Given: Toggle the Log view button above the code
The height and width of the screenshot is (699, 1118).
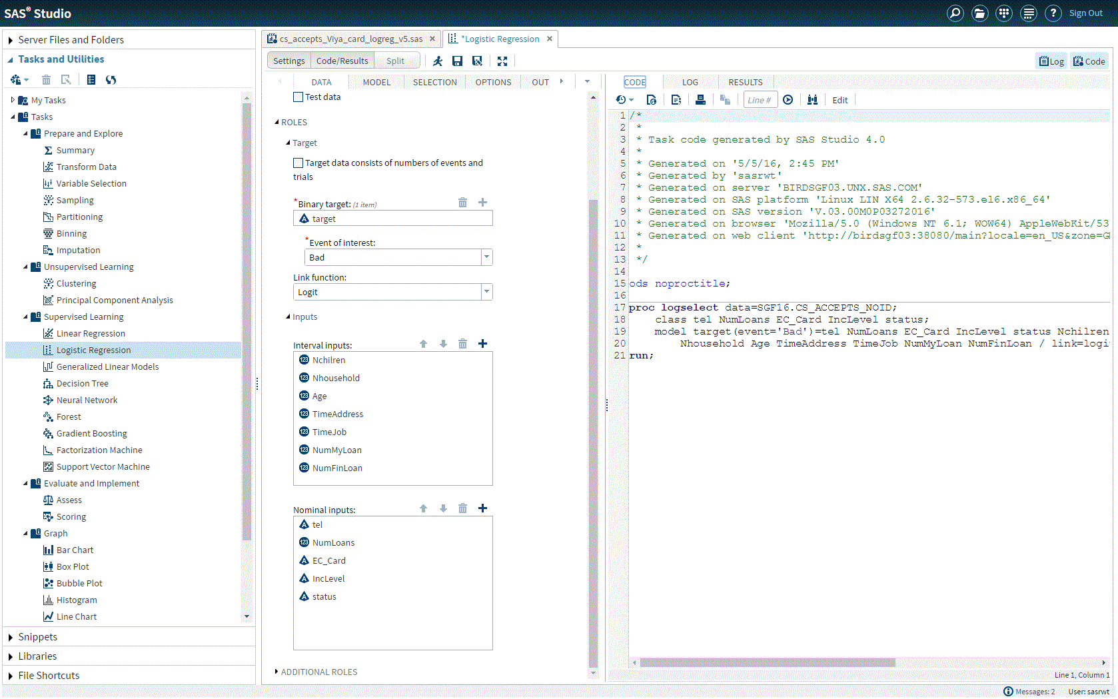Looking at the screenshot, I should click(1051, 61).
